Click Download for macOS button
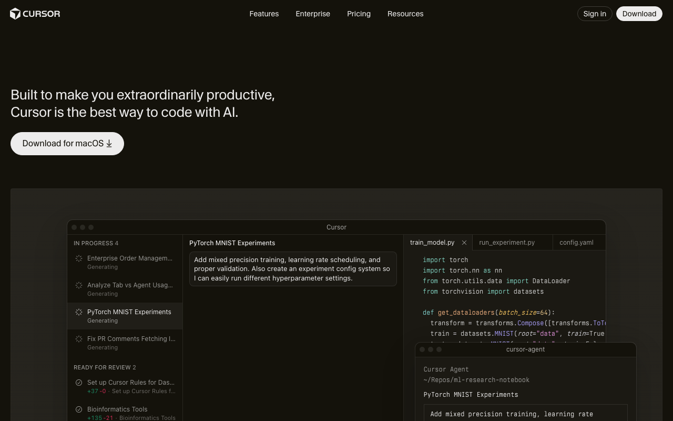Image resolution: width=673 pixels, height=421 pixels. 67,144
